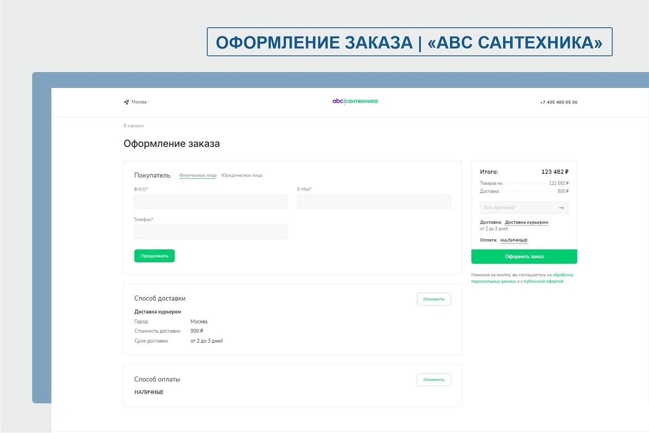This screenshot has width=649, height=433.
Task: Click the 'от 2 до 3 дней' value in delivery section
Action: [x=207, y=341]
